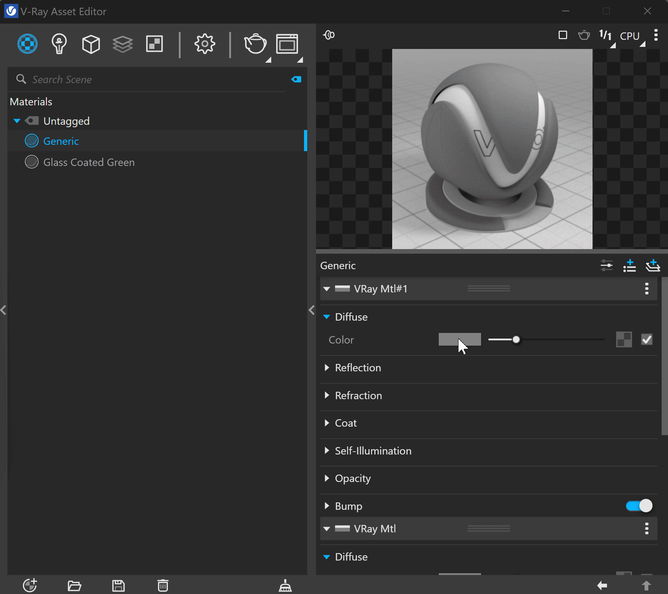Viewport: 668px width, 594px height.
Task: Disable the Bump toggle switch
Action: [639, 506]
